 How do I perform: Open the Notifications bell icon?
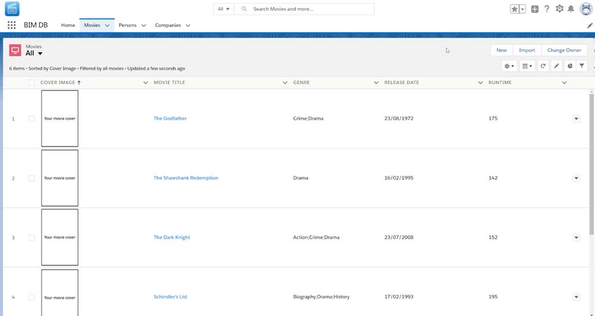(x=571, y=9)
